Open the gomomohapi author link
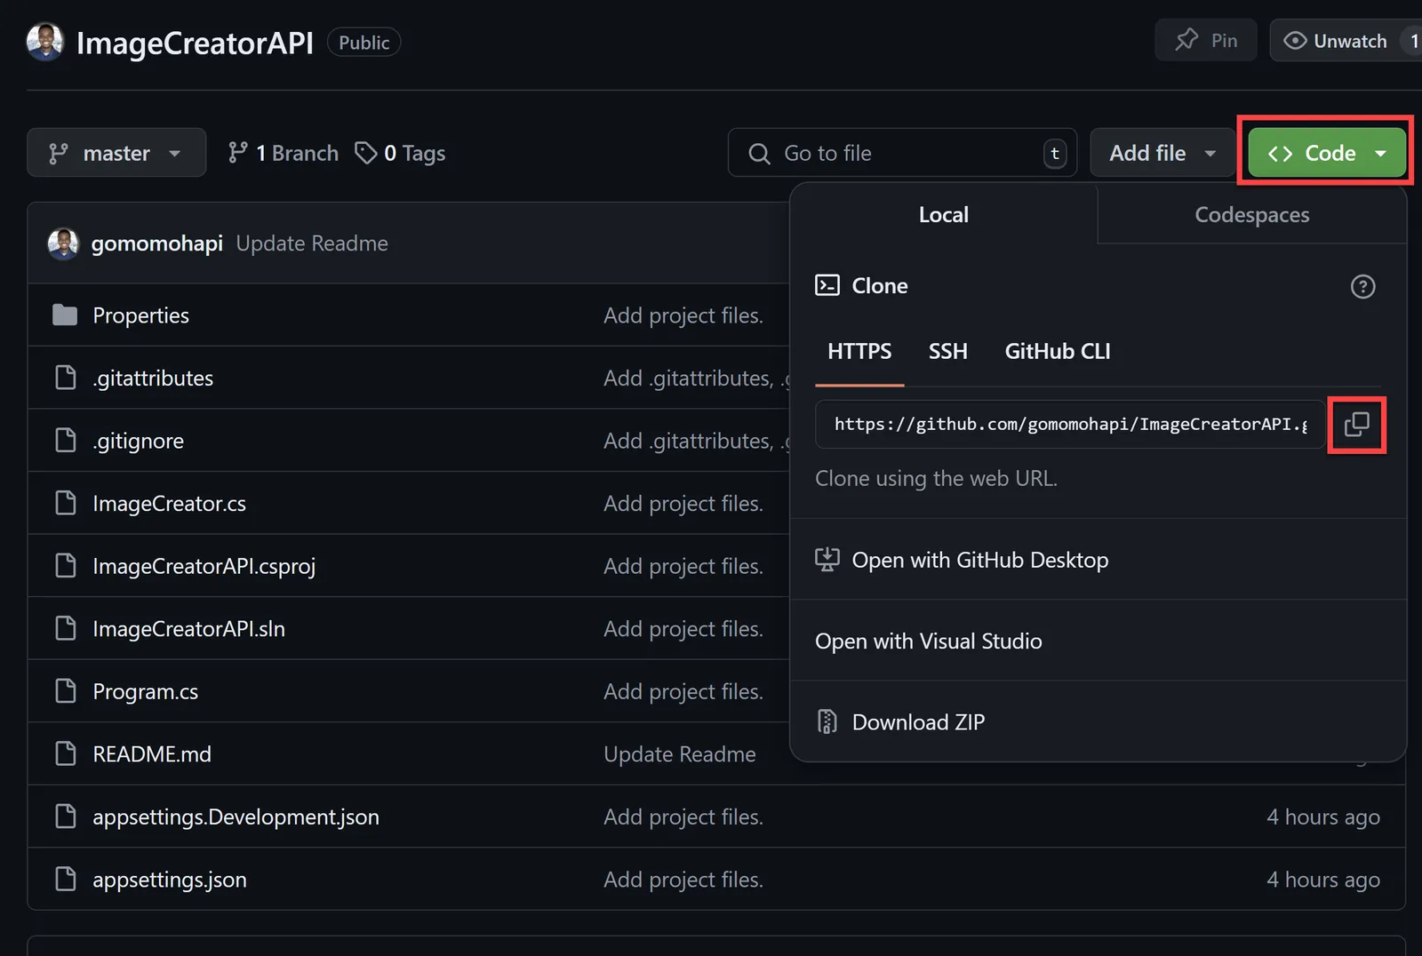 (157, 243)
